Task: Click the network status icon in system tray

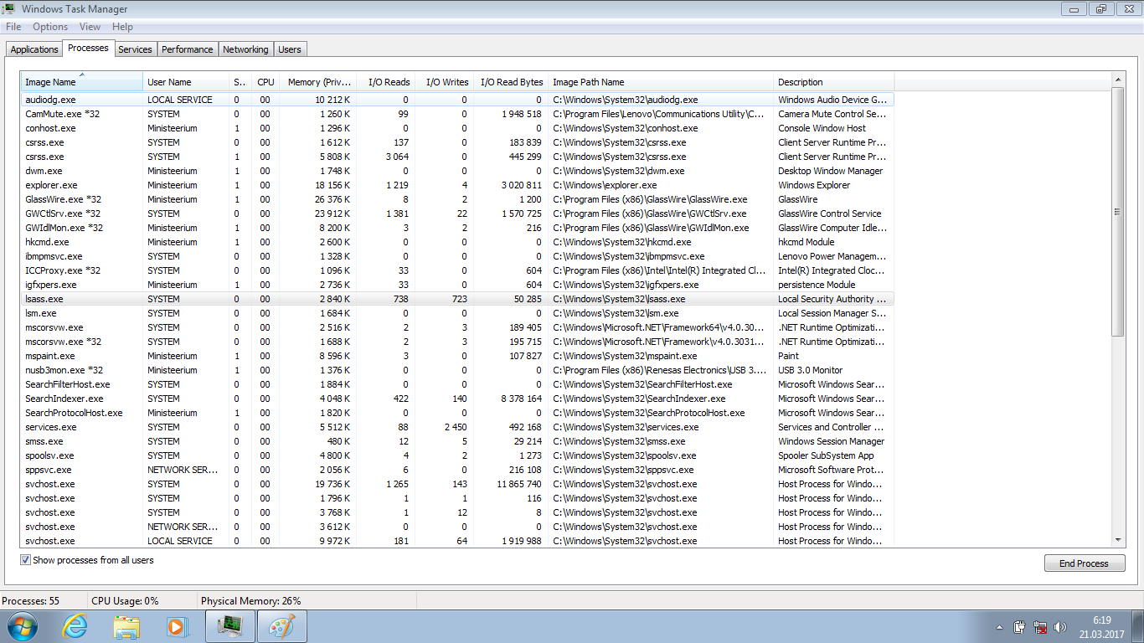Action: point(1040,626)
